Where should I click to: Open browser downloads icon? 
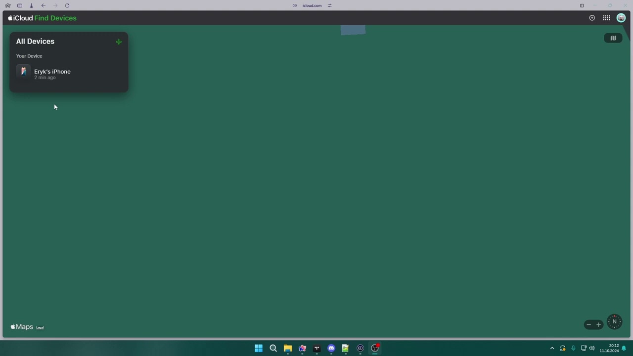tap(31, 5)
